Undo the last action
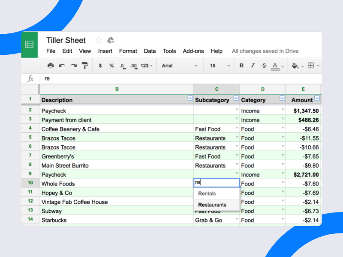343x257 pixels. [x=62, y=66]
